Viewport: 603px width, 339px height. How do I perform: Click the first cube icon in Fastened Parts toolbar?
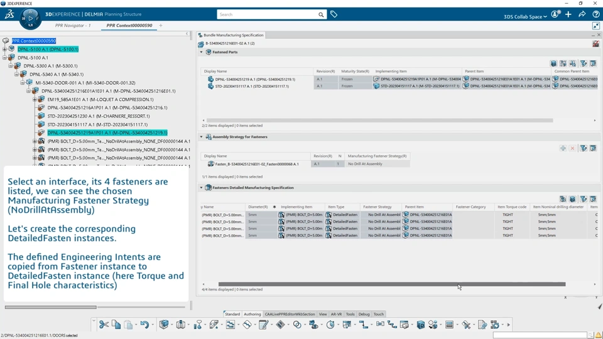[553, 63]
